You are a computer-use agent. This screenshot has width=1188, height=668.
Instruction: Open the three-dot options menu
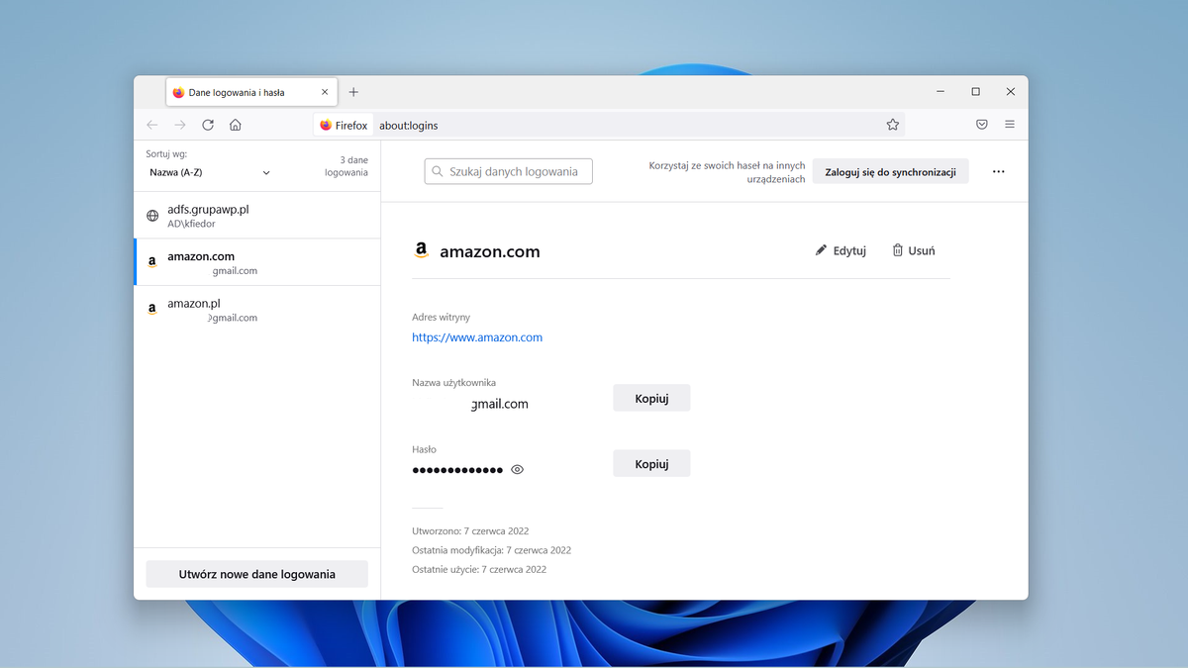click(x=998, y=171)
